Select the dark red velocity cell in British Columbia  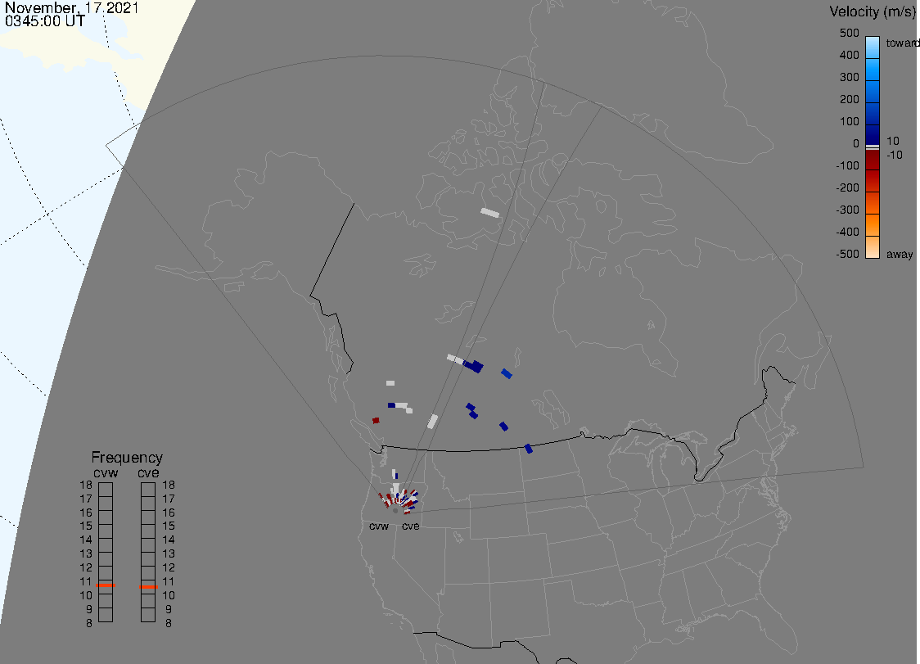tap(376, 420)
